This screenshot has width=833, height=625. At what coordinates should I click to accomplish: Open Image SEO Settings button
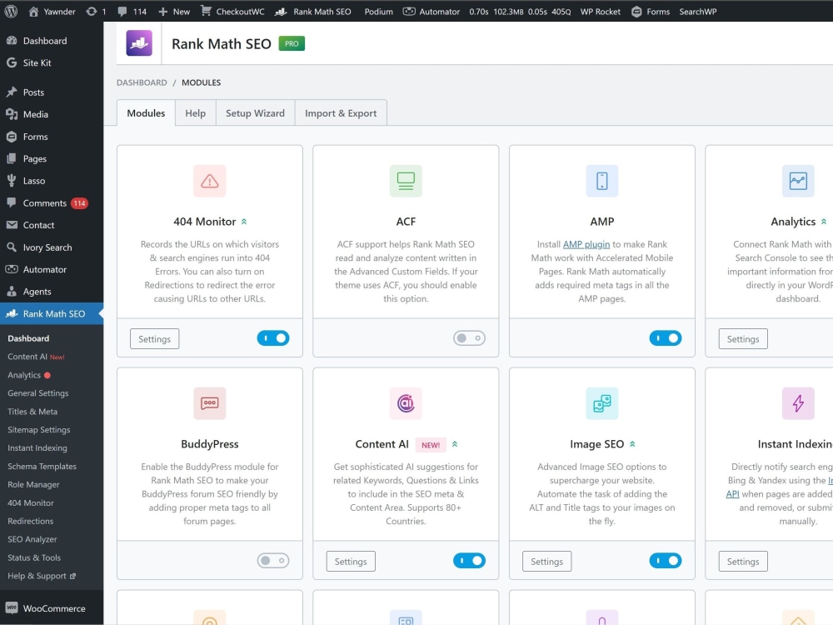tap(546, 561)
